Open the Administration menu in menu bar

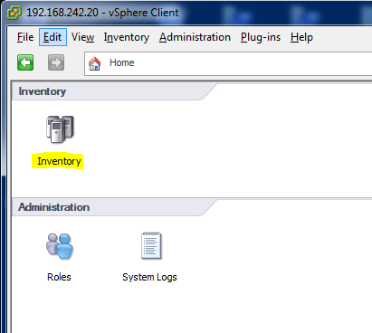coord(195,37)
